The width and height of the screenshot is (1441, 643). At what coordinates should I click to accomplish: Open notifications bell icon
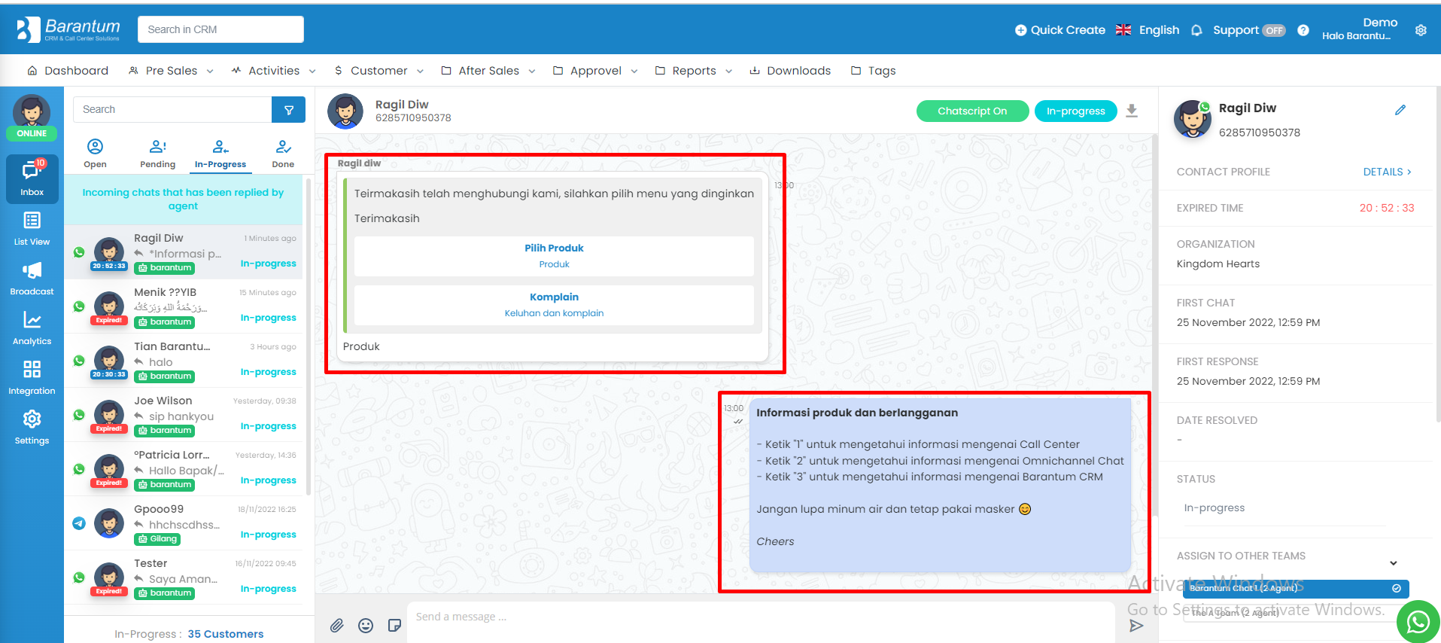point(1196,30)
